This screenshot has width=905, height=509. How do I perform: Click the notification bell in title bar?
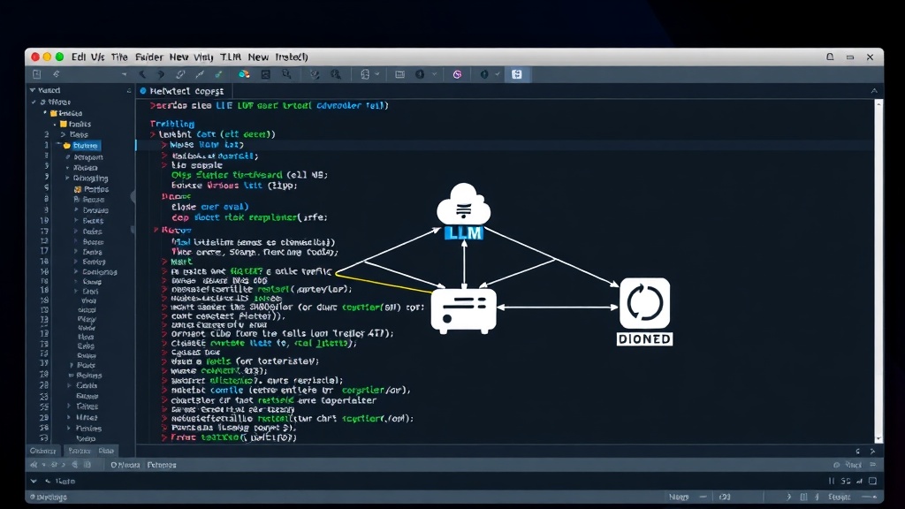830,57
